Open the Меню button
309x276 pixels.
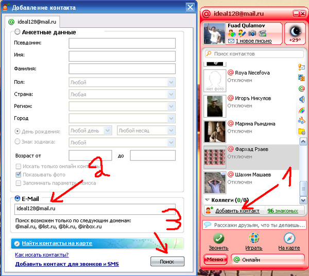(215, 260)
